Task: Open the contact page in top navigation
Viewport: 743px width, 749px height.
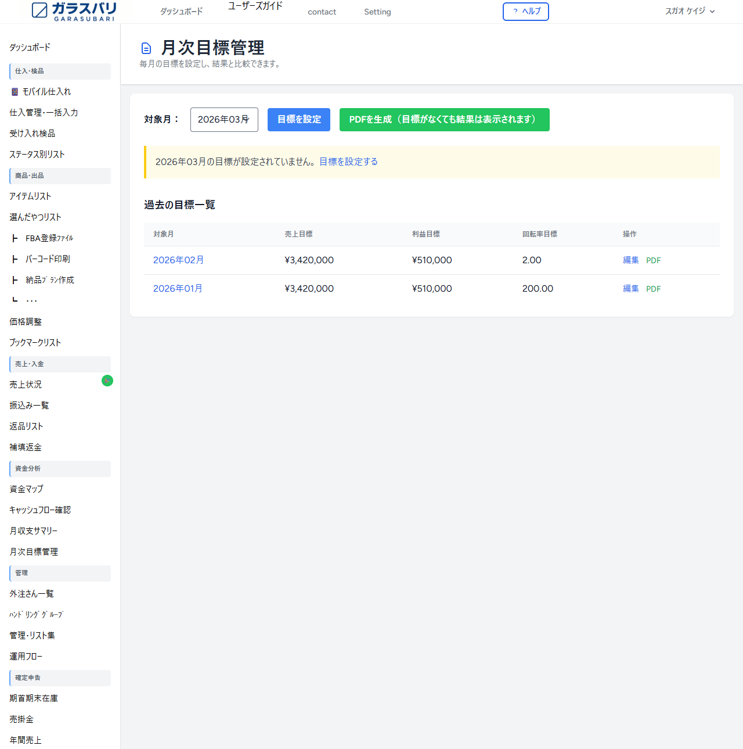Action: [322, 12]
